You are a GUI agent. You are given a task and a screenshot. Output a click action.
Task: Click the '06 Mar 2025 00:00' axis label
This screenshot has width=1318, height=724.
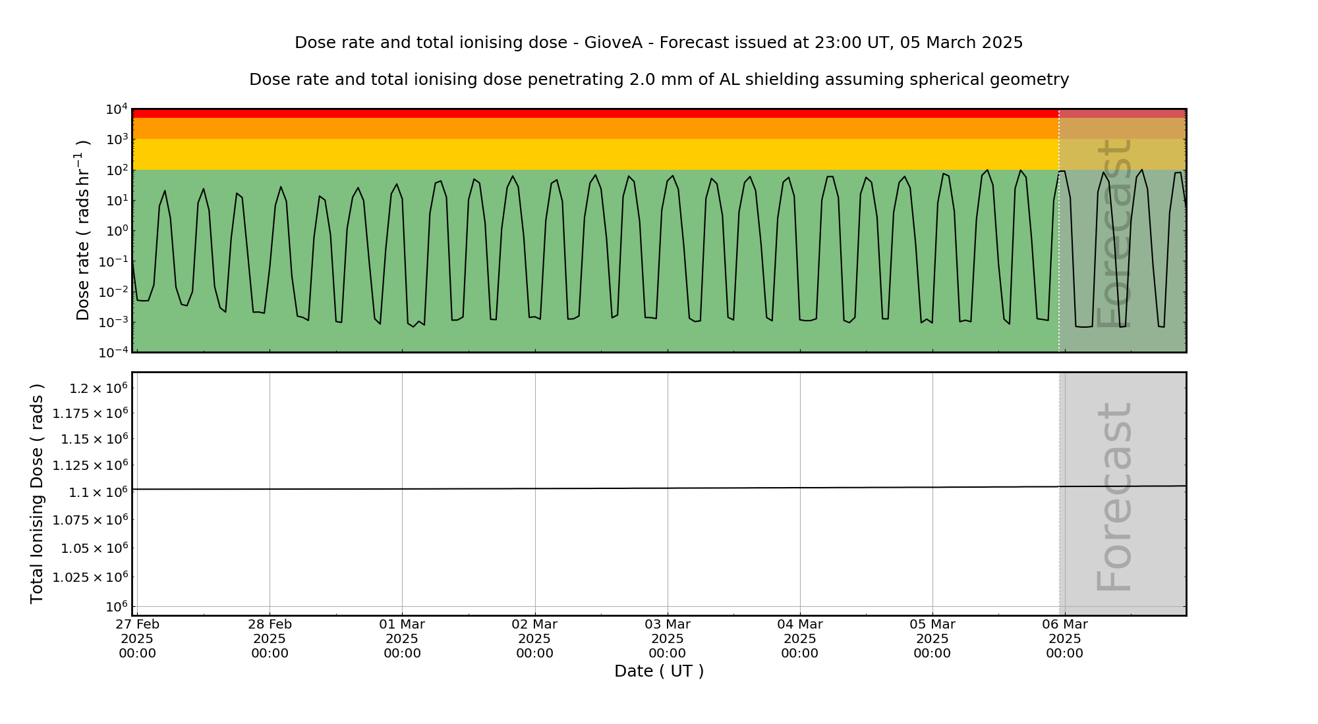click(x=1065, y=638)
